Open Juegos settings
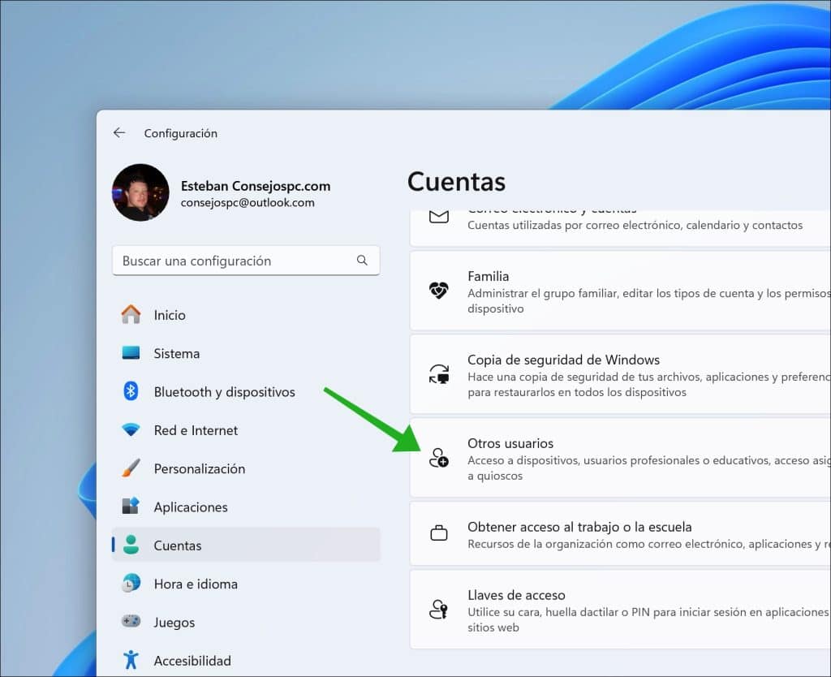The image size is (831, 677). tap(246, 623)
